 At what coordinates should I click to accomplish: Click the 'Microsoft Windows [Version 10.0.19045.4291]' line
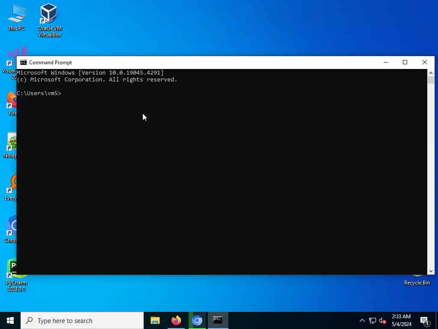pos(90,73)
